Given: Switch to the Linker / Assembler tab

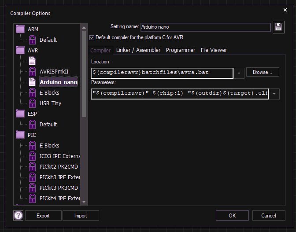Looking at the screenshot, I should pos(138,50).
